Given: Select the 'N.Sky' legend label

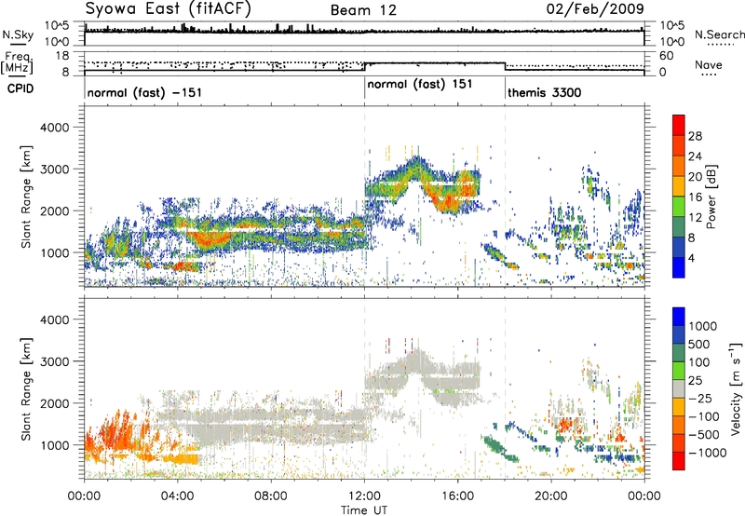Looking at the screenshot, I should click(x=18, y=34).
